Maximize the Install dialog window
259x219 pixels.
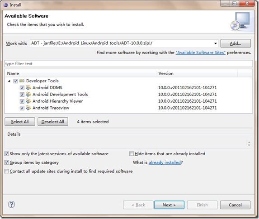[235, 4]
